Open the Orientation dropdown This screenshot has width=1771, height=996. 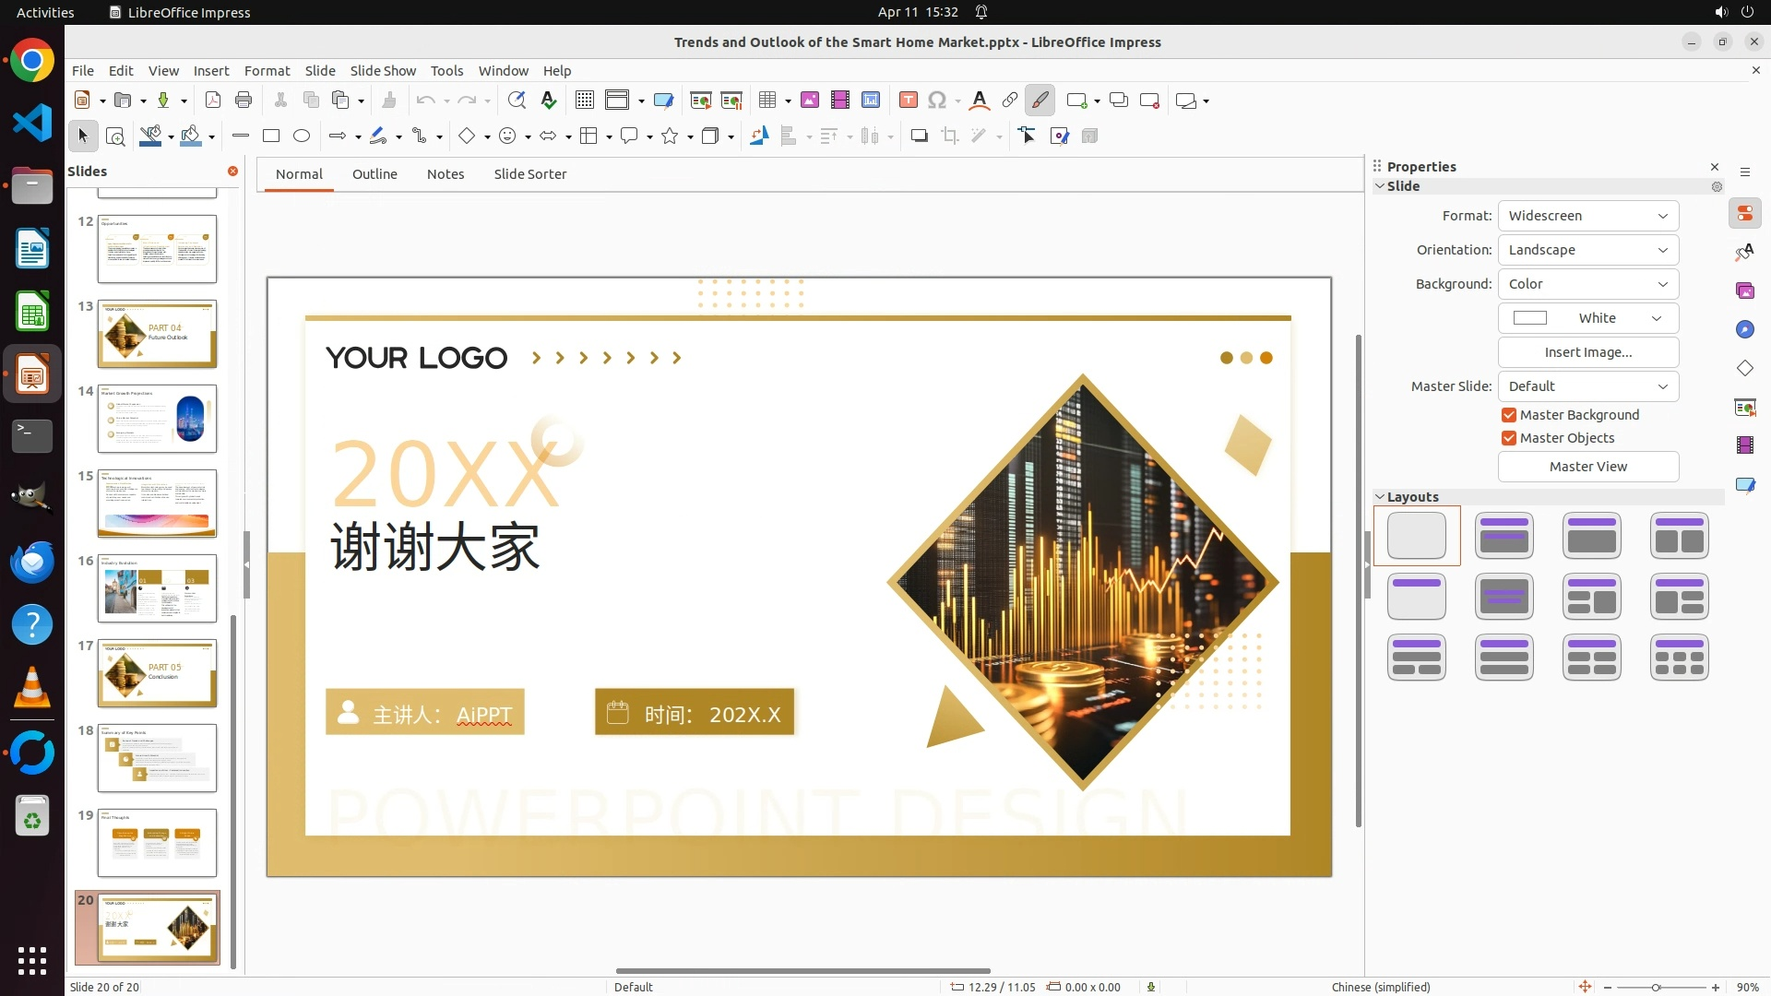coord(1587,250)
